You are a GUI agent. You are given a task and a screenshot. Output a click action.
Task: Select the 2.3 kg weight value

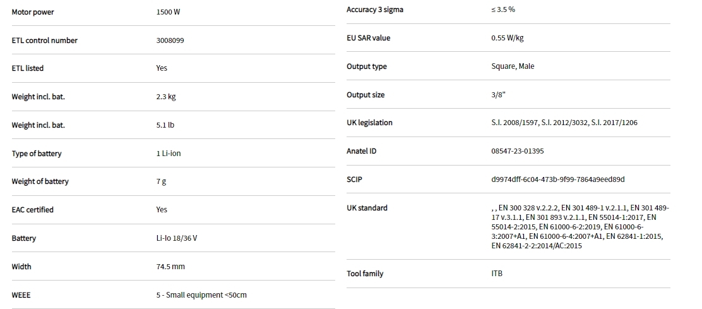165,97
